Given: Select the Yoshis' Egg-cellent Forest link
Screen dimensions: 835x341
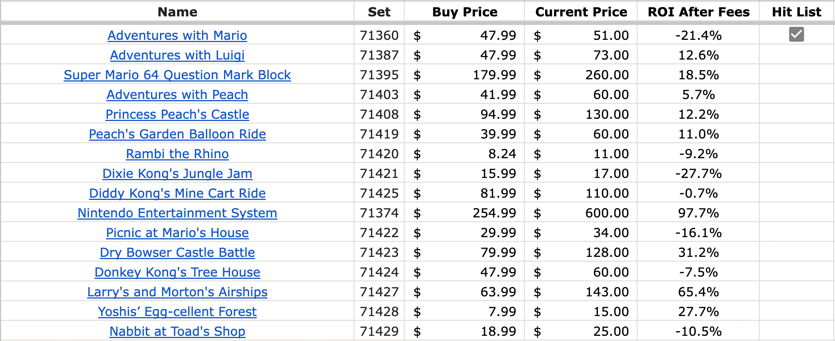Looking at the screenshot, I should (177, 312).
